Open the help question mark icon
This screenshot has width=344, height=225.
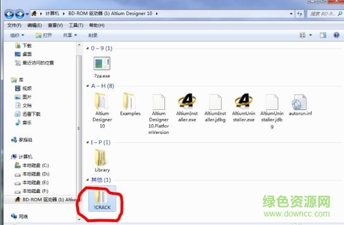point(336,35)
